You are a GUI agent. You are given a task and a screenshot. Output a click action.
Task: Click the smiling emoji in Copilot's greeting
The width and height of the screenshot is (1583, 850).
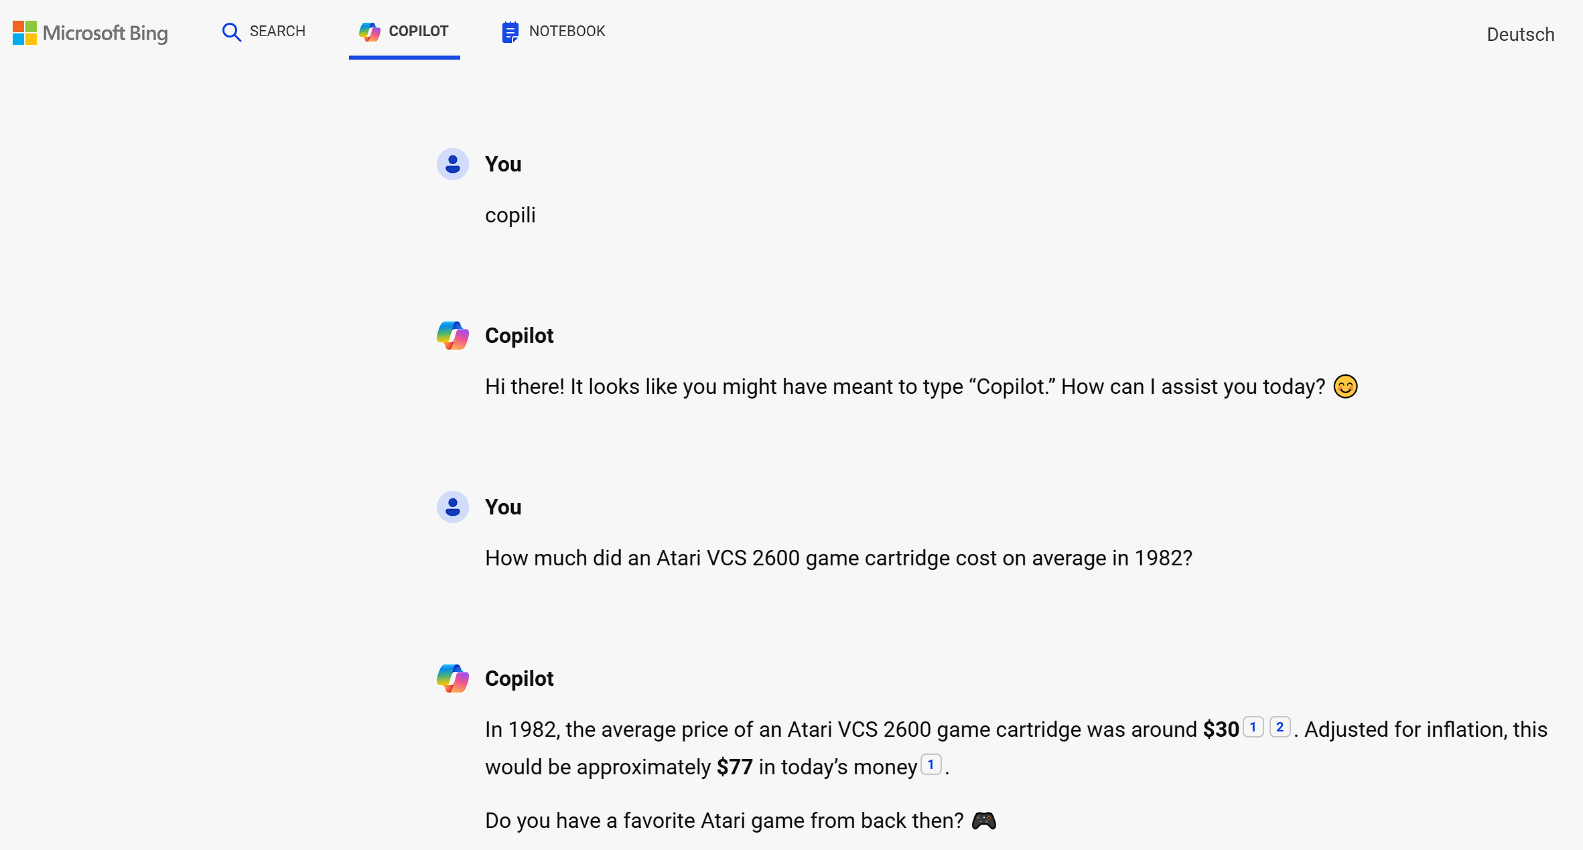1345,386
